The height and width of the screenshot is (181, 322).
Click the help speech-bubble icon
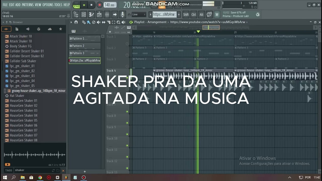click(x=209, y=15)
